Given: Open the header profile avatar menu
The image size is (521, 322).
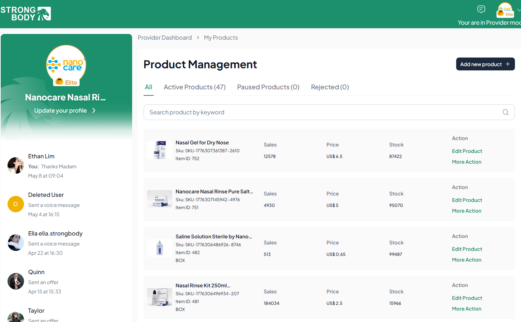Looking at the screenshot, I should click(x=505, y=10).
